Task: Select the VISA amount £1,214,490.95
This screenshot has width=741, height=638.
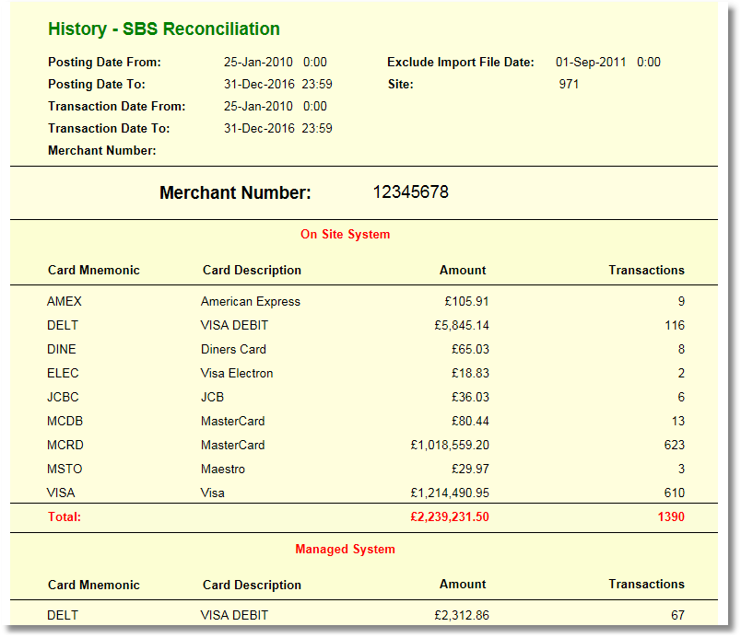Action: tap(450, 493)
